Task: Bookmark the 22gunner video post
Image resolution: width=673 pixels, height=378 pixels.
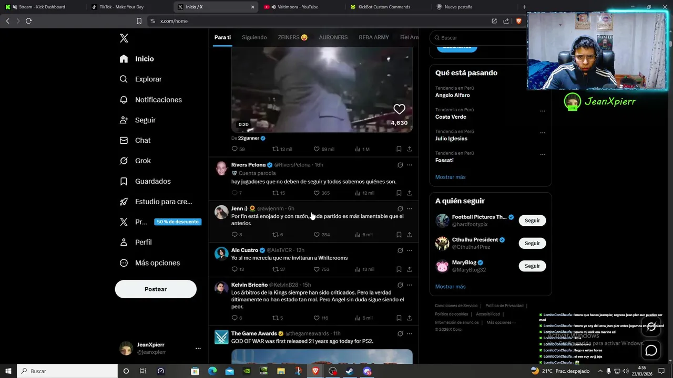Action: (399, 149)
